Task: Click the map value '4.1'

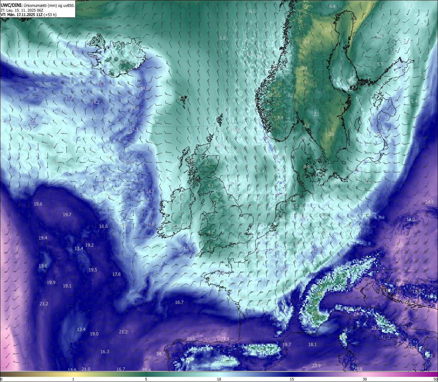Action: [210, 186]
